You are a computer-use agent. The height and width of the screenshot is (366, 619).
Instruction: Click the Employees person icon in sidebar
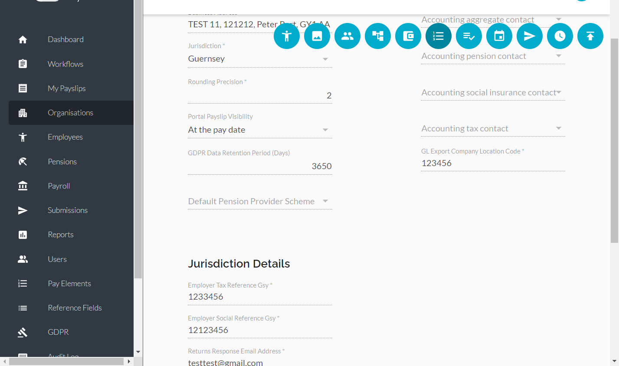click(x=23, y=137)
